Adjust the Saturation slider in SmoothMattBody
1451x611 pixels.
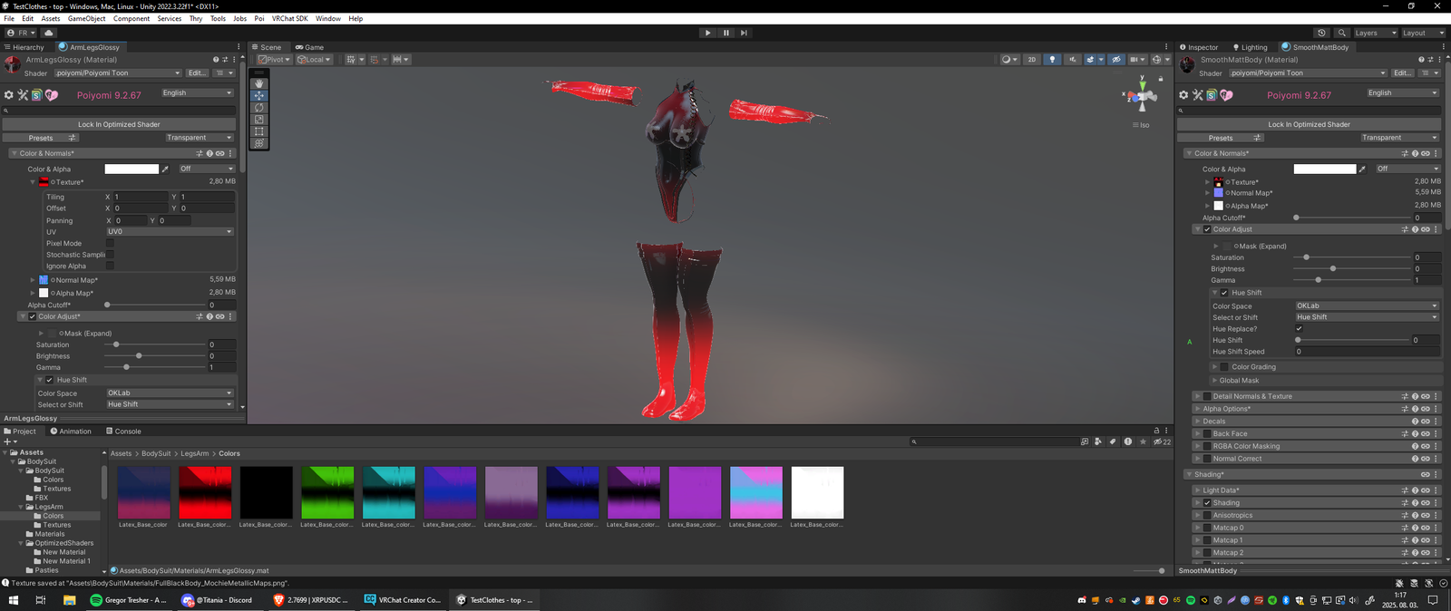coord(1351,257)
